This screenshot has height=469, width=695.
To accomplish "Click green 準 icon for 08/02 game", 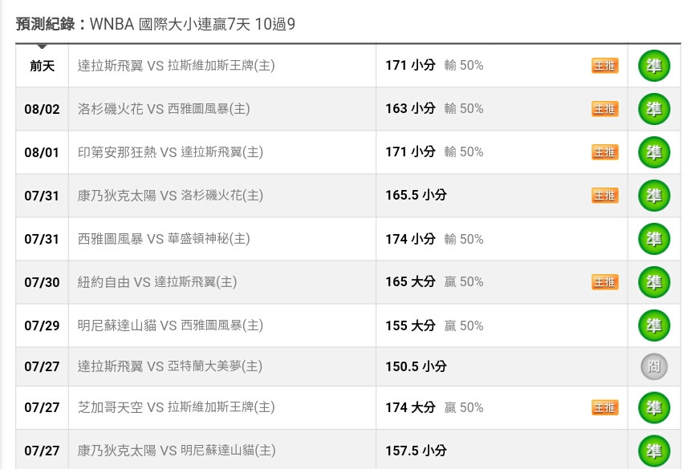I will 654,109.
